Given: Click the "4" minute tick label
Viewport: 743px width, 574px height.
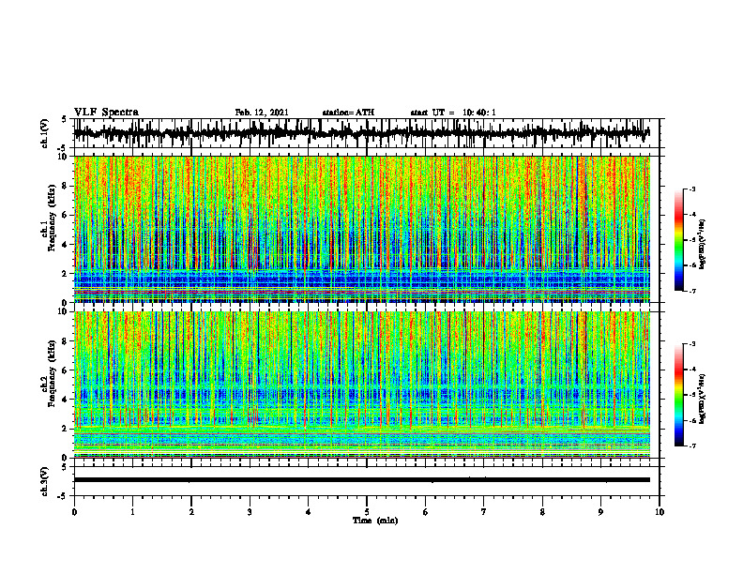Looking at the screenshot, I should click(309, 512).
